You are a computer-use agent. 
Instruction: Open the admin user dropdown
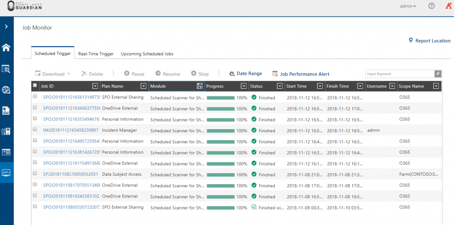point(408,6)
